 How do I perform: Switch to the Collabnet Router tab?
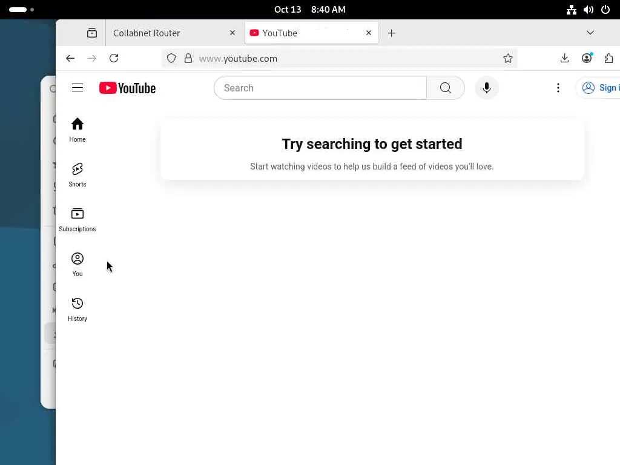pyautogui.click(x=173, y=33)
